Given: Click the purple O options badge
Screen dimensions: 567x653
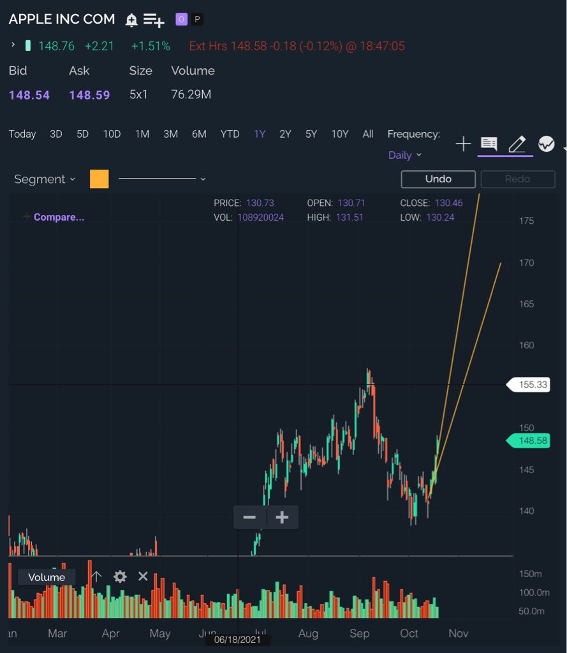Looking at the screenshot, I should tap(181, 19).
